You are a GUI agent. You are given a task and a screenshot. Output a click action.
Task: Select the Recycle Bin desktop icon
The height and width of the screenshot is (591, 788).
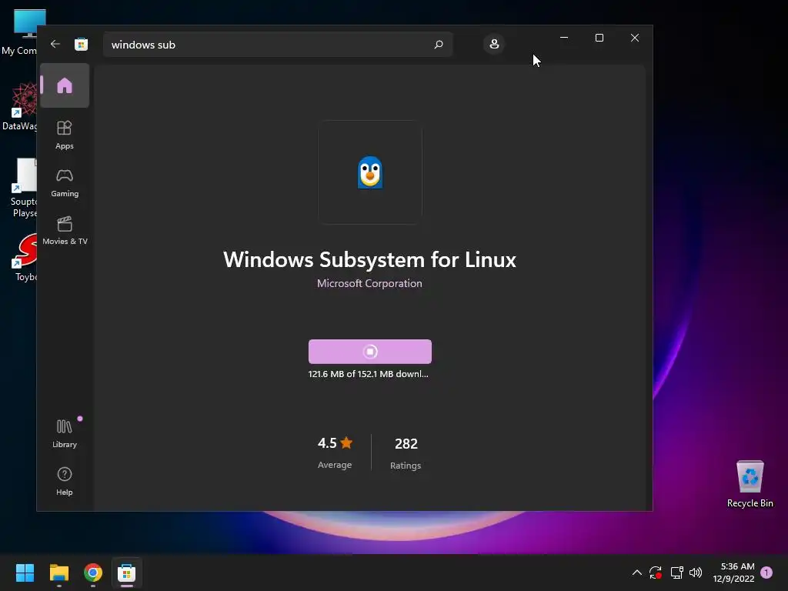point(750,484)
